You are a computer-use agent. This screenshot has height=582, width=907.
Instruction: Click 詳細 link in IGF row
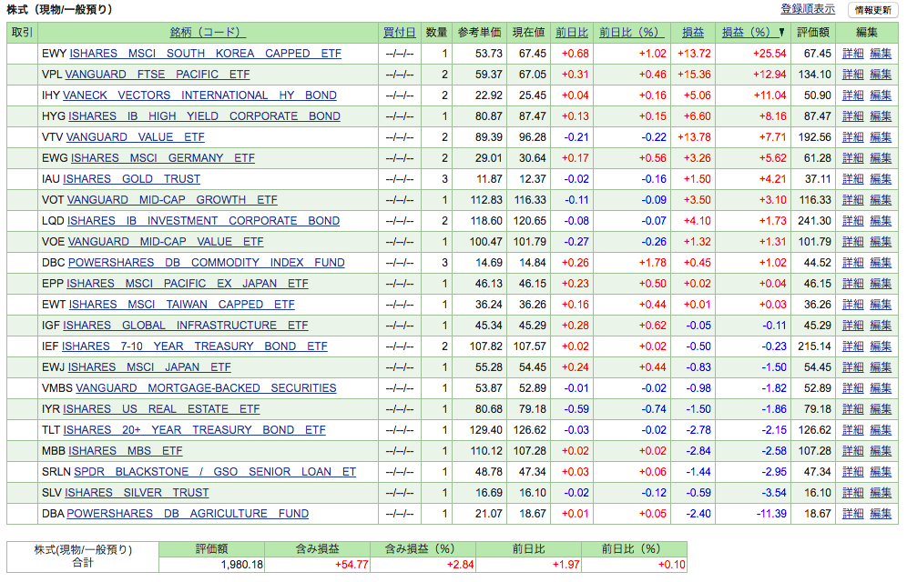click(852, 325)
